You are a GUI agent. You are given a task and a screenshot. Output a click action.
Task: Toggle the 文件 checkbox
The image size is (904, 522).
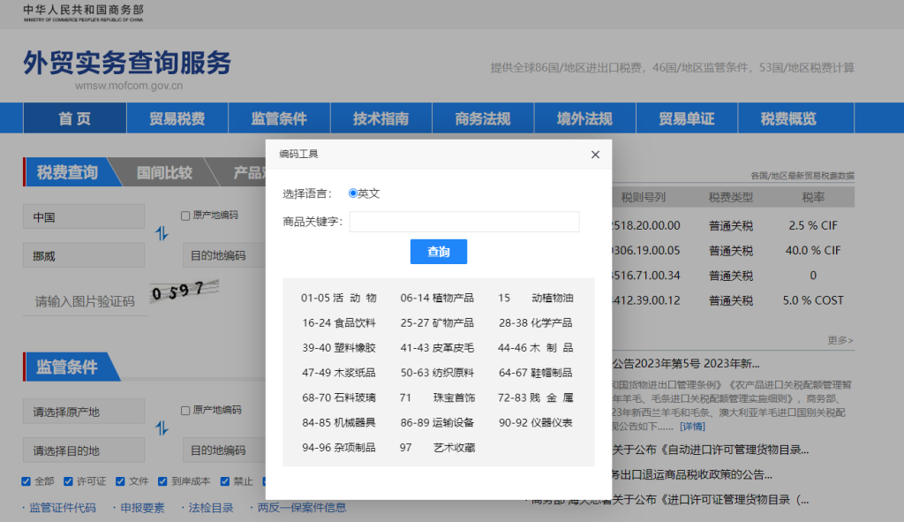pos(120,481)
